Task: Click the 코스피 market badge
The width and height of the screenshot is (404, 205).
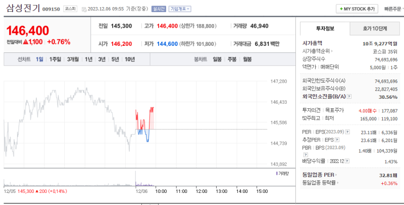Action: [70, 9]
